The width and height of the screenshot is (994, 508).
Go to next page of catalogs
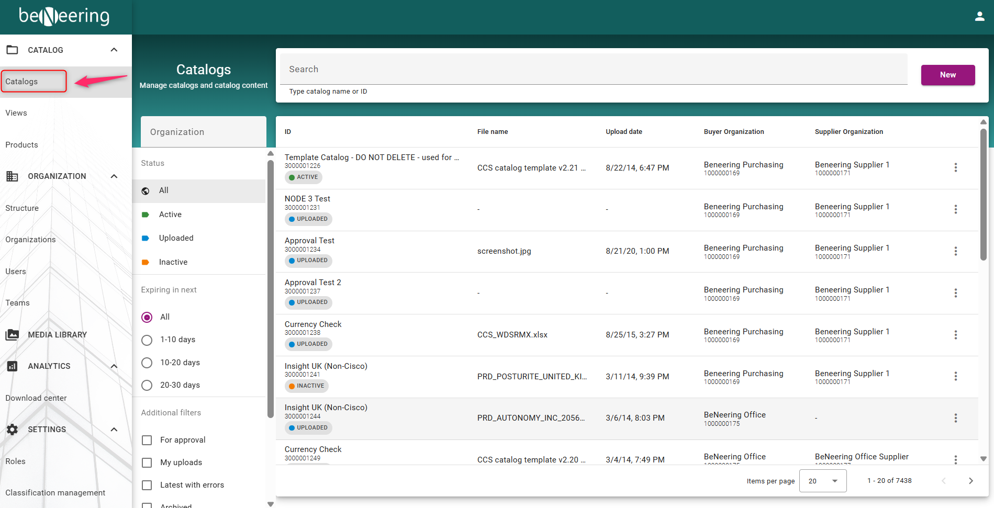click(970, 481)
